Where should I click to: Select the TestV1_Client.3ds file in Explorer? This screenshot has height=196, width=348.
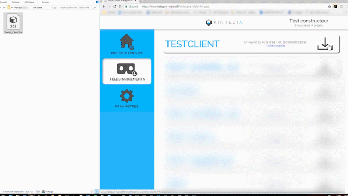(13, 23)
